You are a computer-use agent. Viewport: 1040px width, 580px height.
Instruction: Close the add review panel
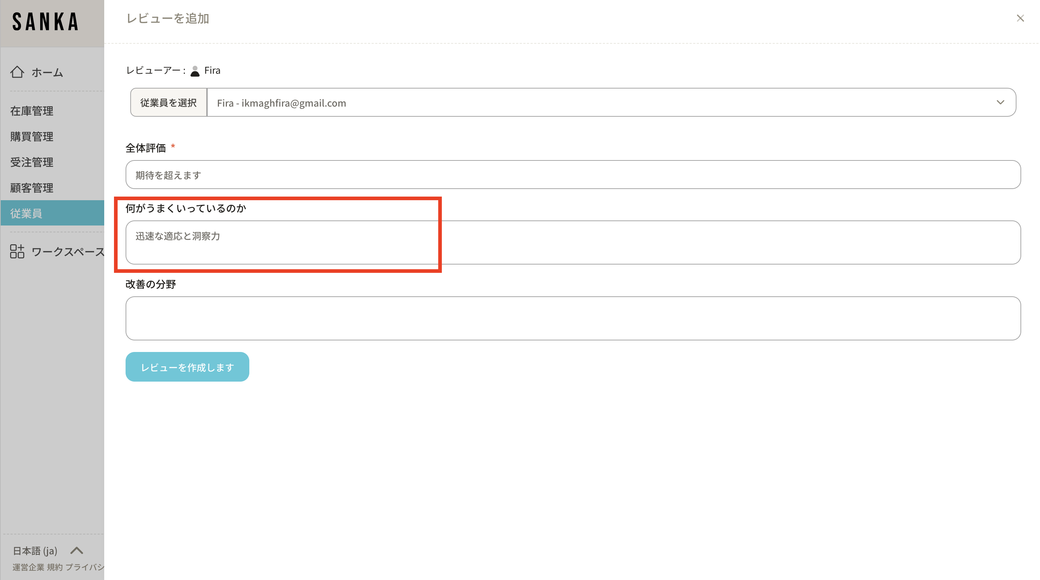pos(1020,18)
